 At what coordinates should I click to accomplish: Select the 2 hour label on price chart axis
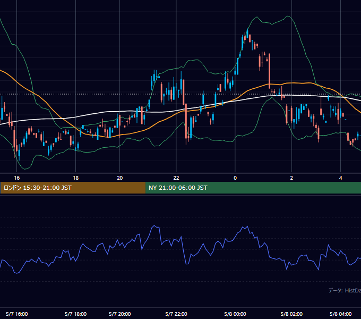[x=291, y=178]
